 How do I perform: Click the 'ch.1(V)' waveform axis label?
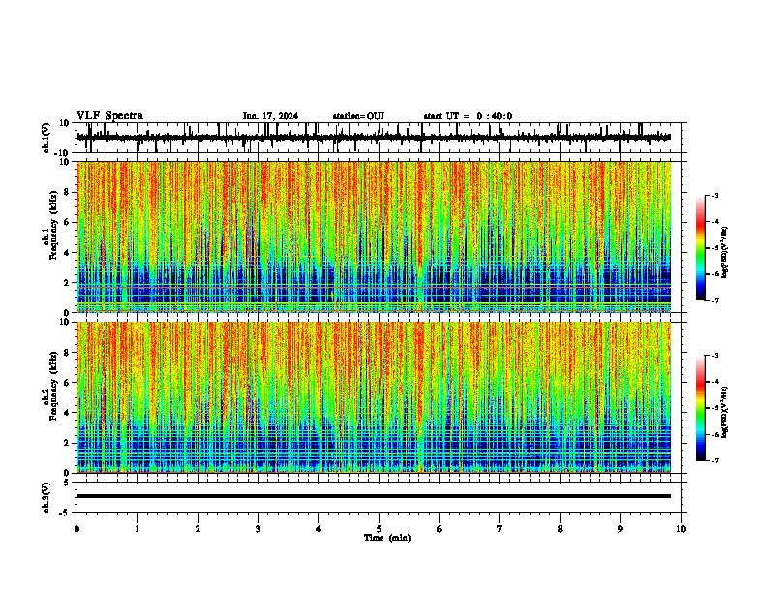click(46, 138)
